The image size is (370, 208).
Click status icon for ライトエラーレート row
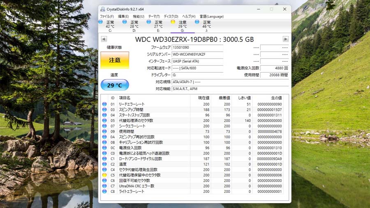tap(104, 192)
